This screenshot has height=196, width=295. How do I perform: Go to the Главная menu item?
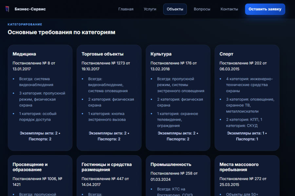coord(126,9)
